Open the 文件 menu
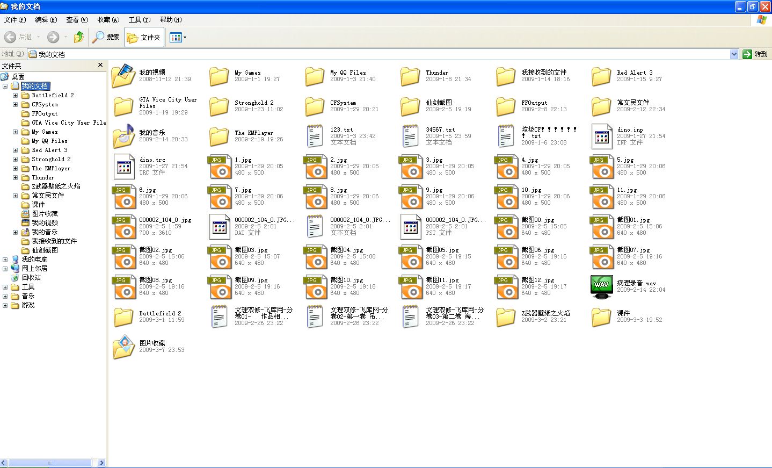The image size is (772, 468). coord(14,20)
